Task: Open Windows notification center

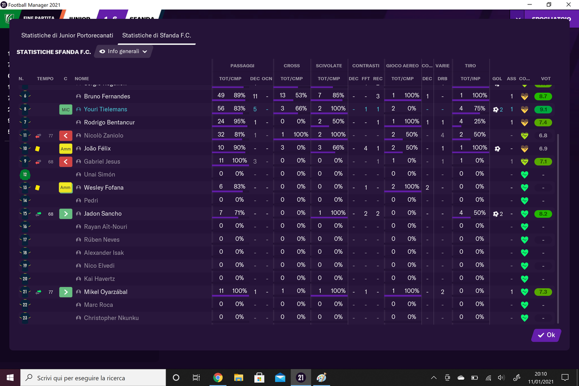Action: 565,377
